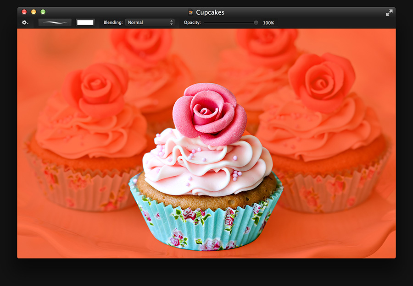This screenshot has width=413, height=286.
Task: Open the gear settings menu
Action: (25, 22)
